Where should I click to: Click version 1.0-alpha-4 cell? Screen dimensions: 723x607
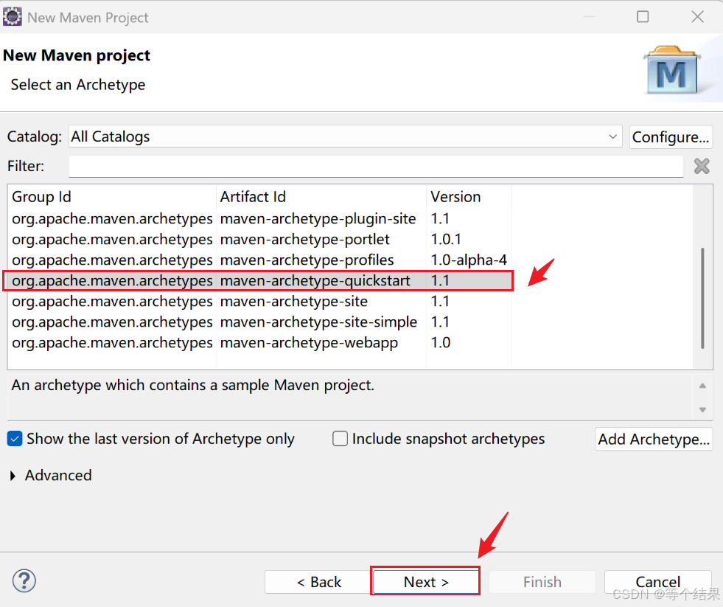point(469,260)
